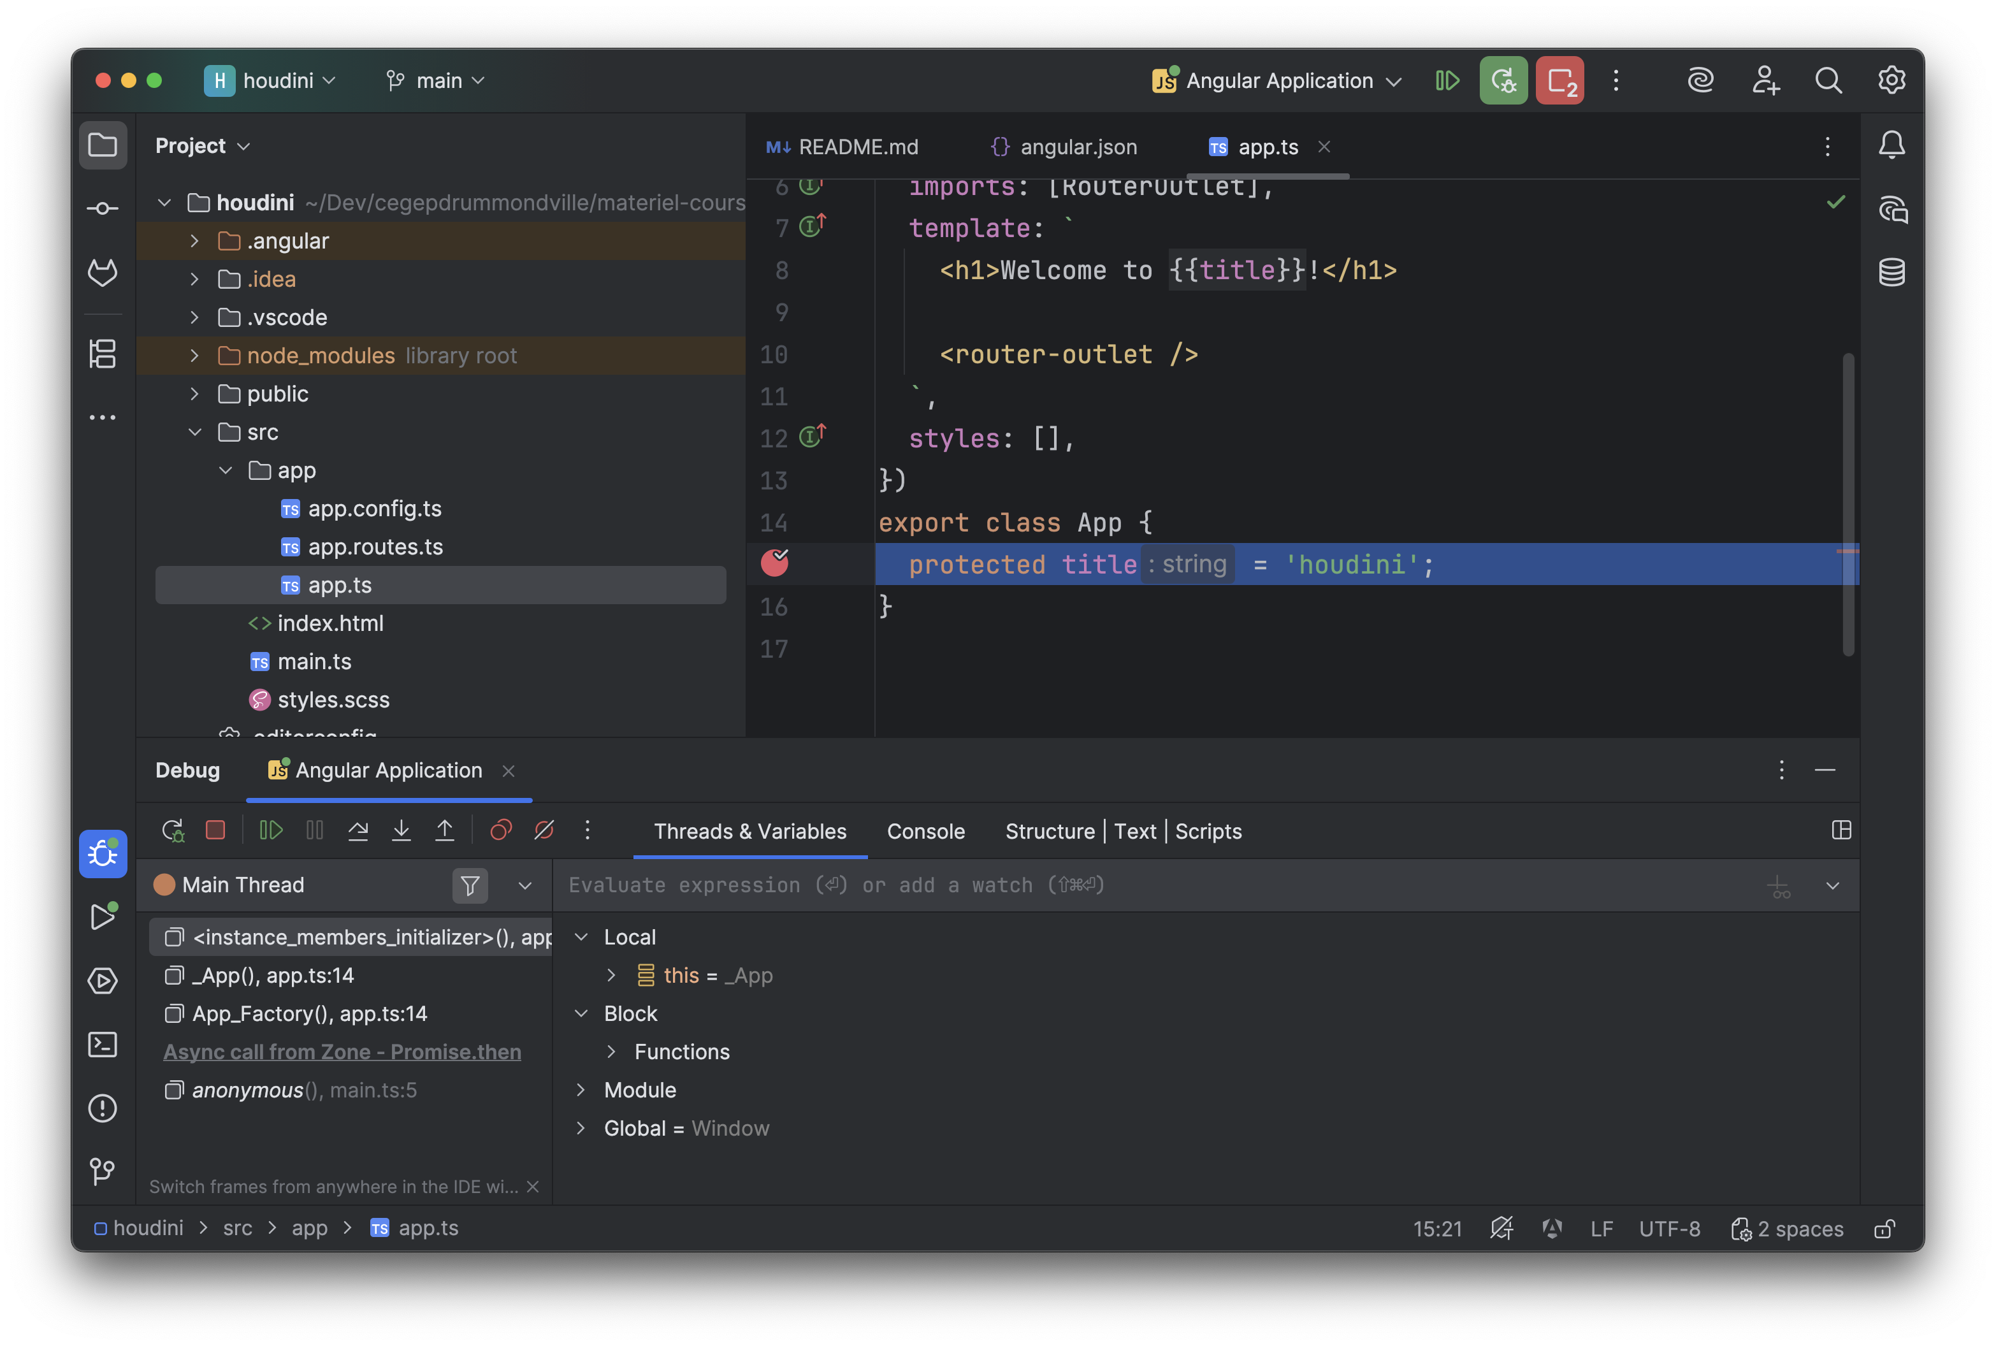Switch to angular.json editor tab
Viewport: 1996px width, 1346px height.
coord(1063,147)
